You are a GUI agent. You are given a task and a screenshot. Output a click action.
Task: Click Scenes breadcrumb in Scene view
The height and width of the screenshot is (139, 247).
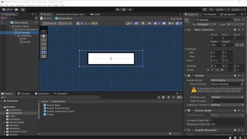(46, 19)
